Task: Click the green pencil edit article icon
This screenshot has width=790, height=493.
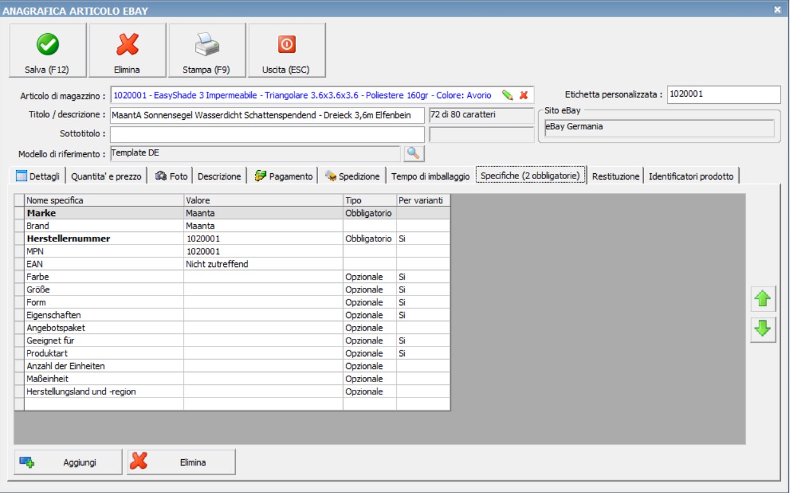Action: point(508,95)
